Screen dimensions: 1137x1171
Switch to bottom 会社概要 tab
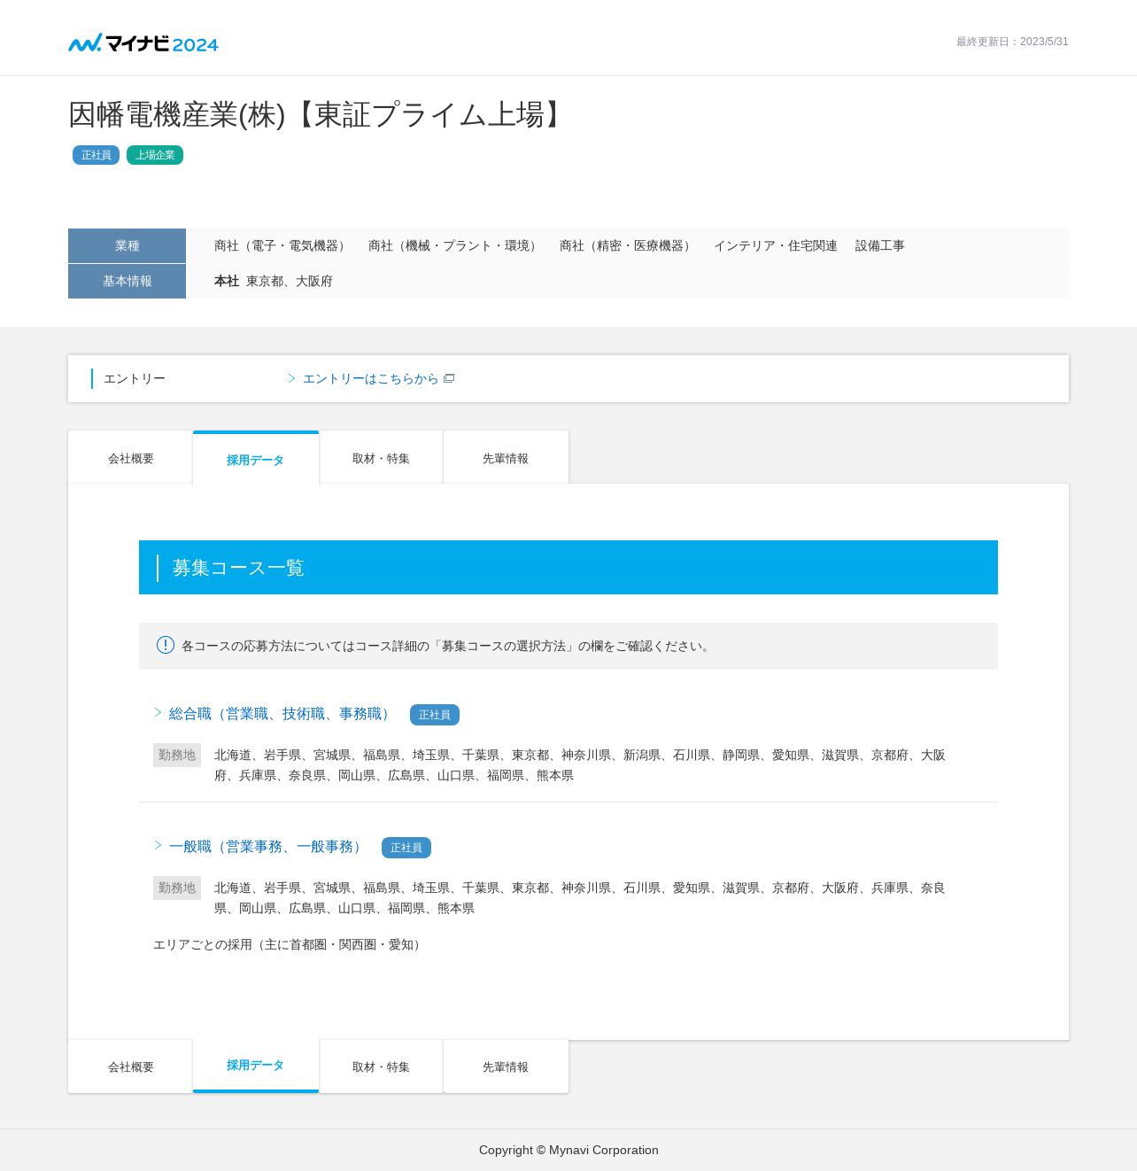pyautogui.click(x=130, y=1066)
